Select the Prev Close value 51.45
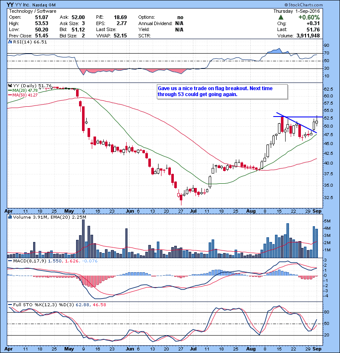 tap(42, 36)
